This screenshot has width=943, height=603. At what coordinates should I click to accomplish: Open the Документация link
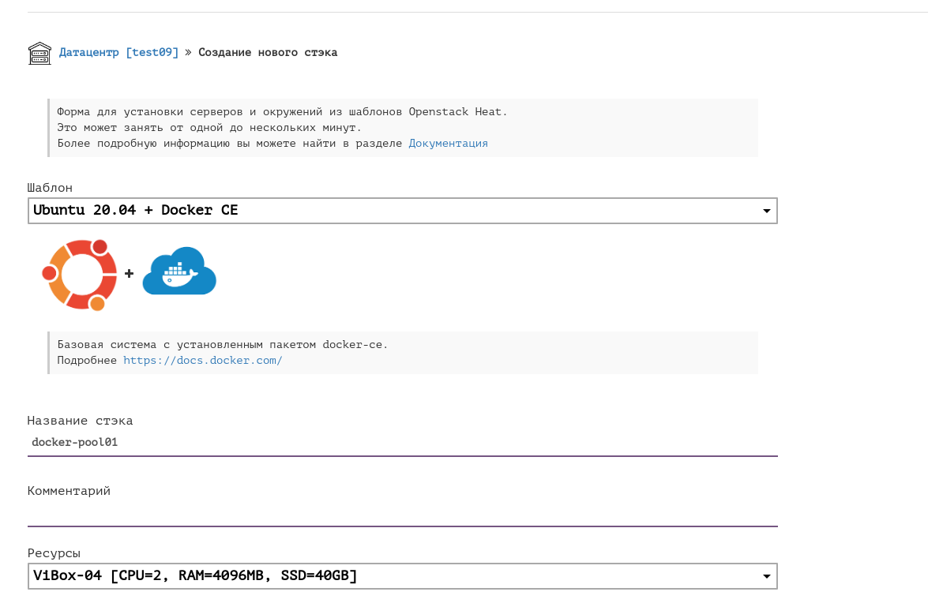(x=448, y=144)
